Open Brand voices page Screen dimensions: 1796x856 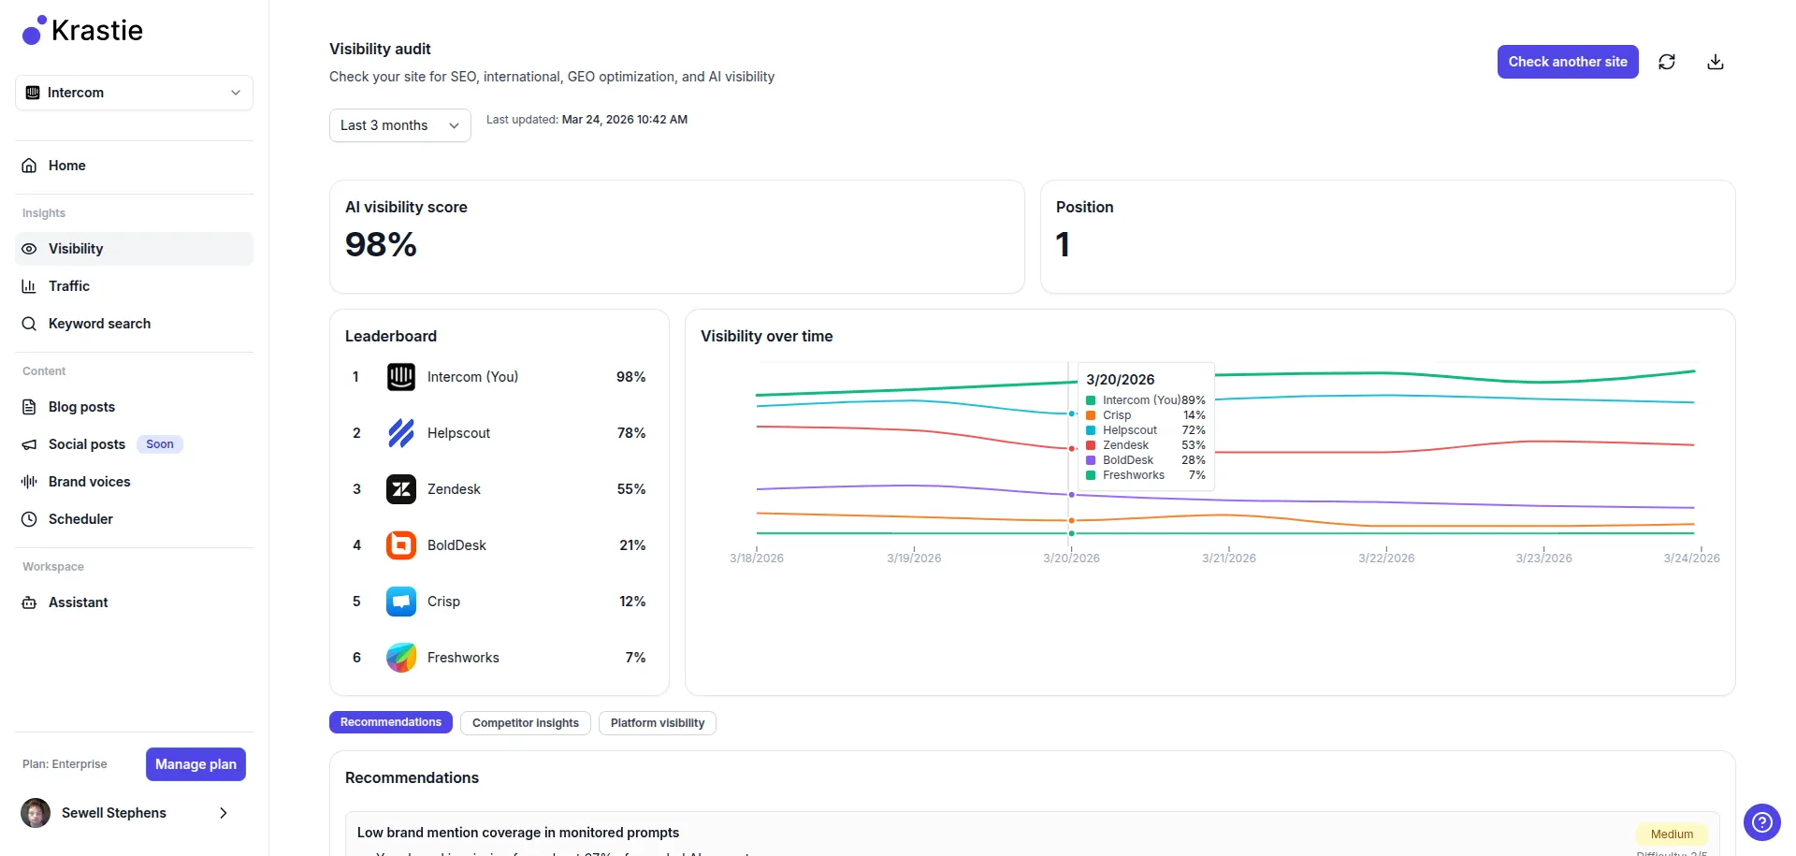coord(134,482)
